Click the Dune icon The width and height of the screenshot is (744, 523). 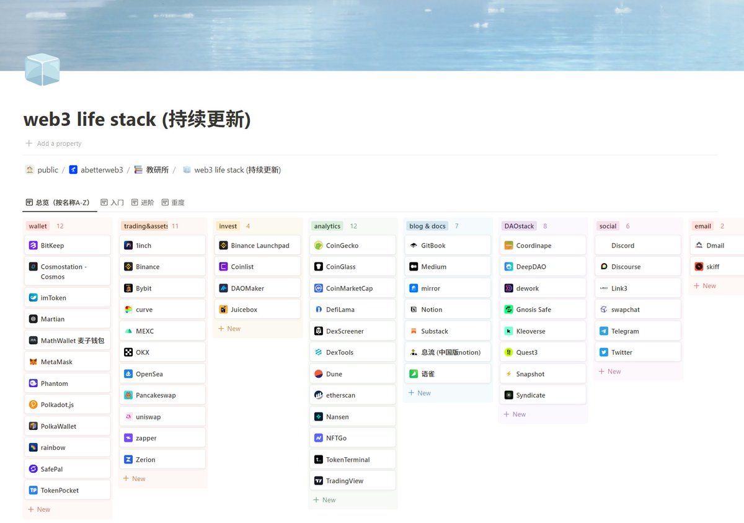pyautogui.click(x=319, y=374)
